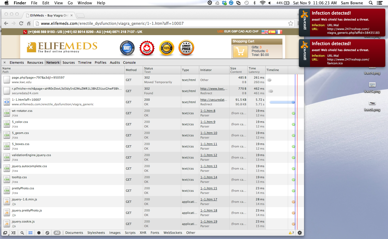The image size is (388, 239).
Task: Follow the 1-1.htm:17 initiator link
Action: tap(209, 199)
